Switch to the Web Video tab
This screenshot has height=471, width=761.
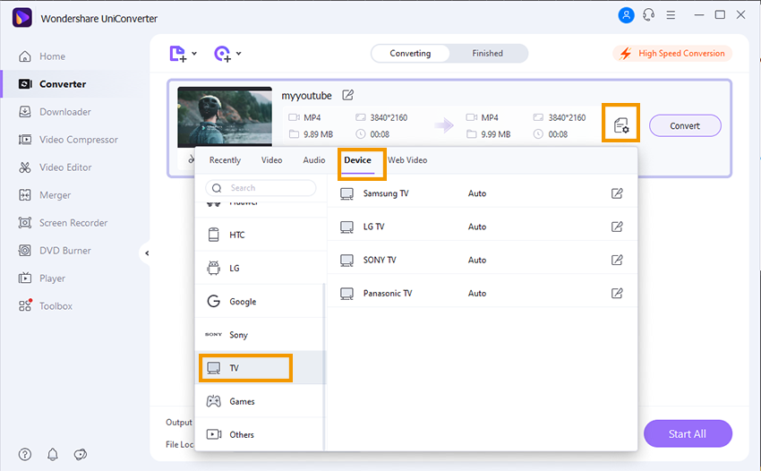click(407, 160)
